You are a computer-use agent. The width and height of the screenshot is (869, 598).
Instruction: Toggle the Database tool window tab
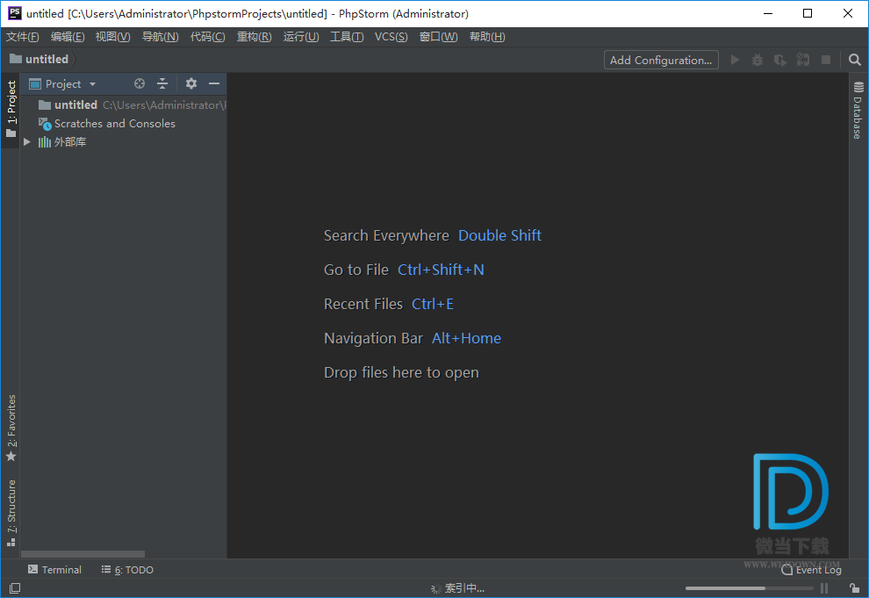tap(858, 110)
